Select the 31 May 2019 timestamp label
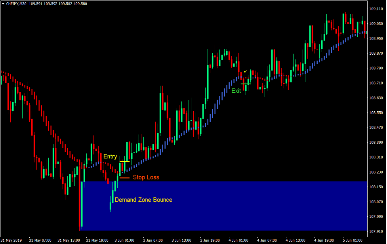Image resolution: width=387 pixels, height=244 pixels. (x=11, y=240)
